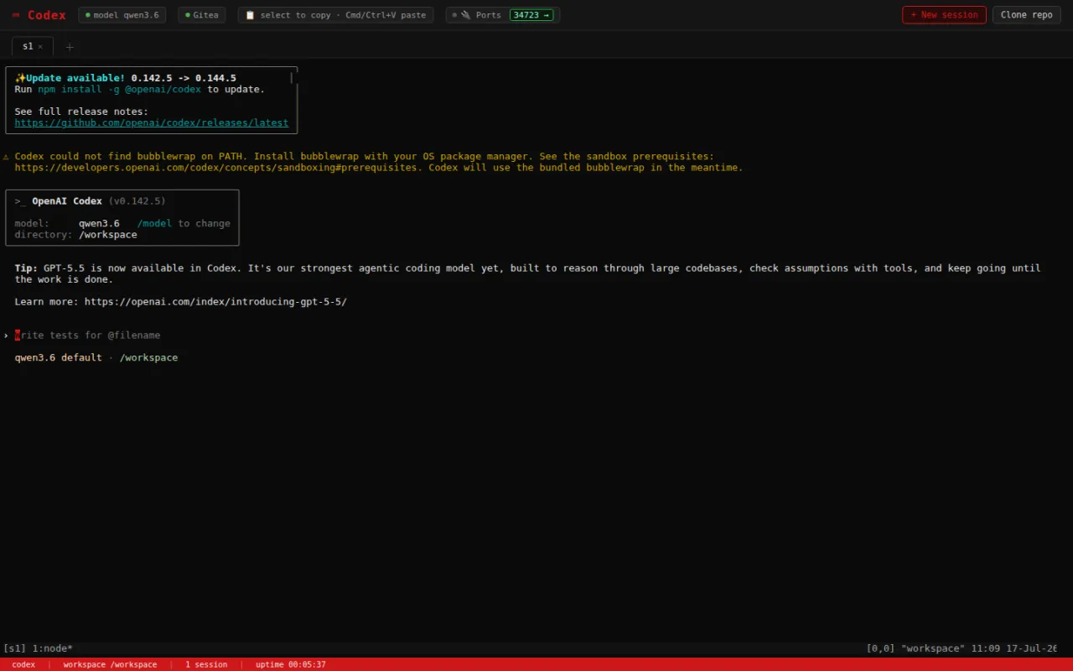Screen dimensions: 1073x671
Task: Open the introducing-gpt-5-5 link
Action: point(215,302)
